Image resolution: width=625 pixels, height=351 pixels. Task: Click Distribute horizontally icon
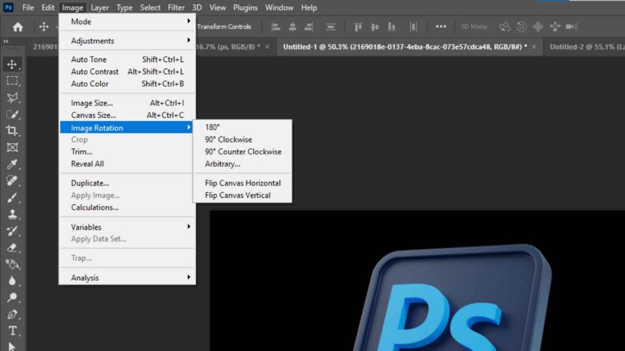click(413, 27)
